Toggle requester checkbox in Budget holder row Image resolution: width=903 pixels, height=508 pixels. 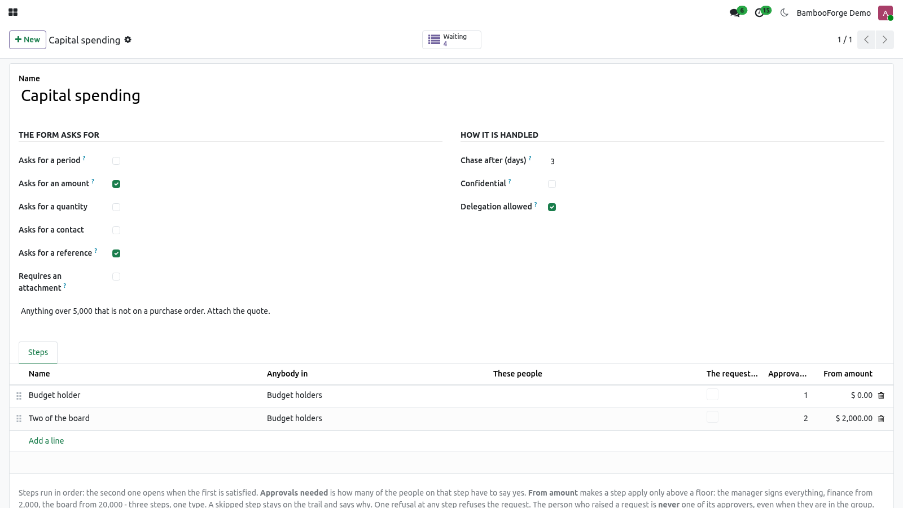coord(712,394)
